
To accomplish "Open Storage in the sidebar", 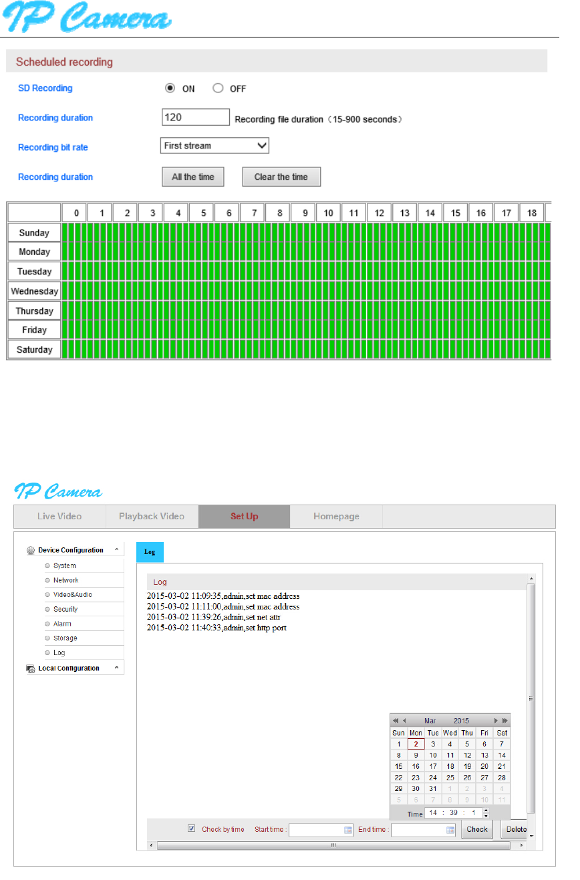I will tap(65, 638).
